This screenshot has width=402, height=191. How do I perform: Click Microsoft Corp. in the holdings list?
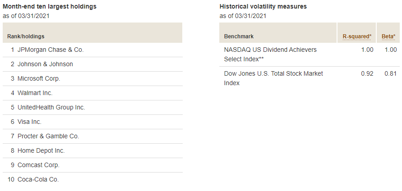pyautogui.click(x=39, y=78)
